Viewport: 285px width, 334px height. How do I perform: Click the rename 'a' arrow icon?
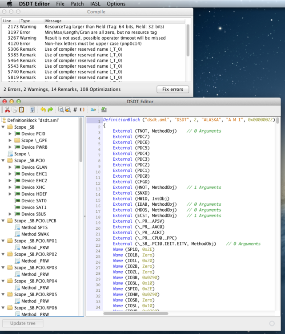pos(93,110)
